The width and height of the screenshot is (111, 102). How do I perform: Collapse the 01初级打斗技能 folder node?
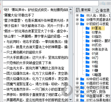77,24
